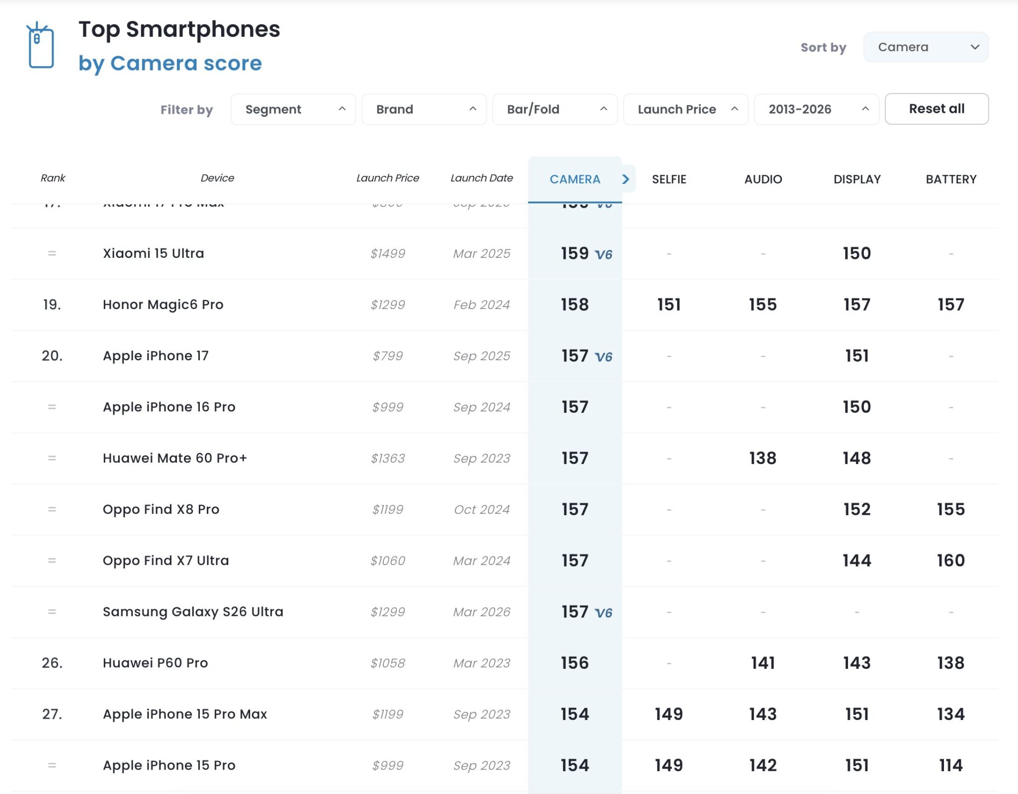Click the Reset all button
This screenshot has height=794, width=1018.
[x=936, y=109]
